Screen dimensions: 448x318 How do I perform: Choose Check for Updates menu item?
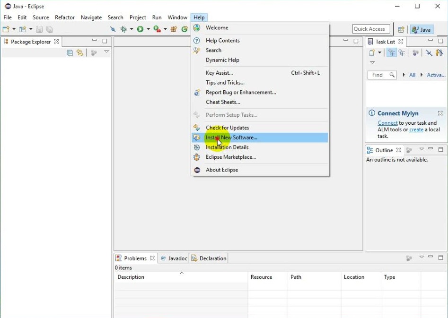point(260,128)
